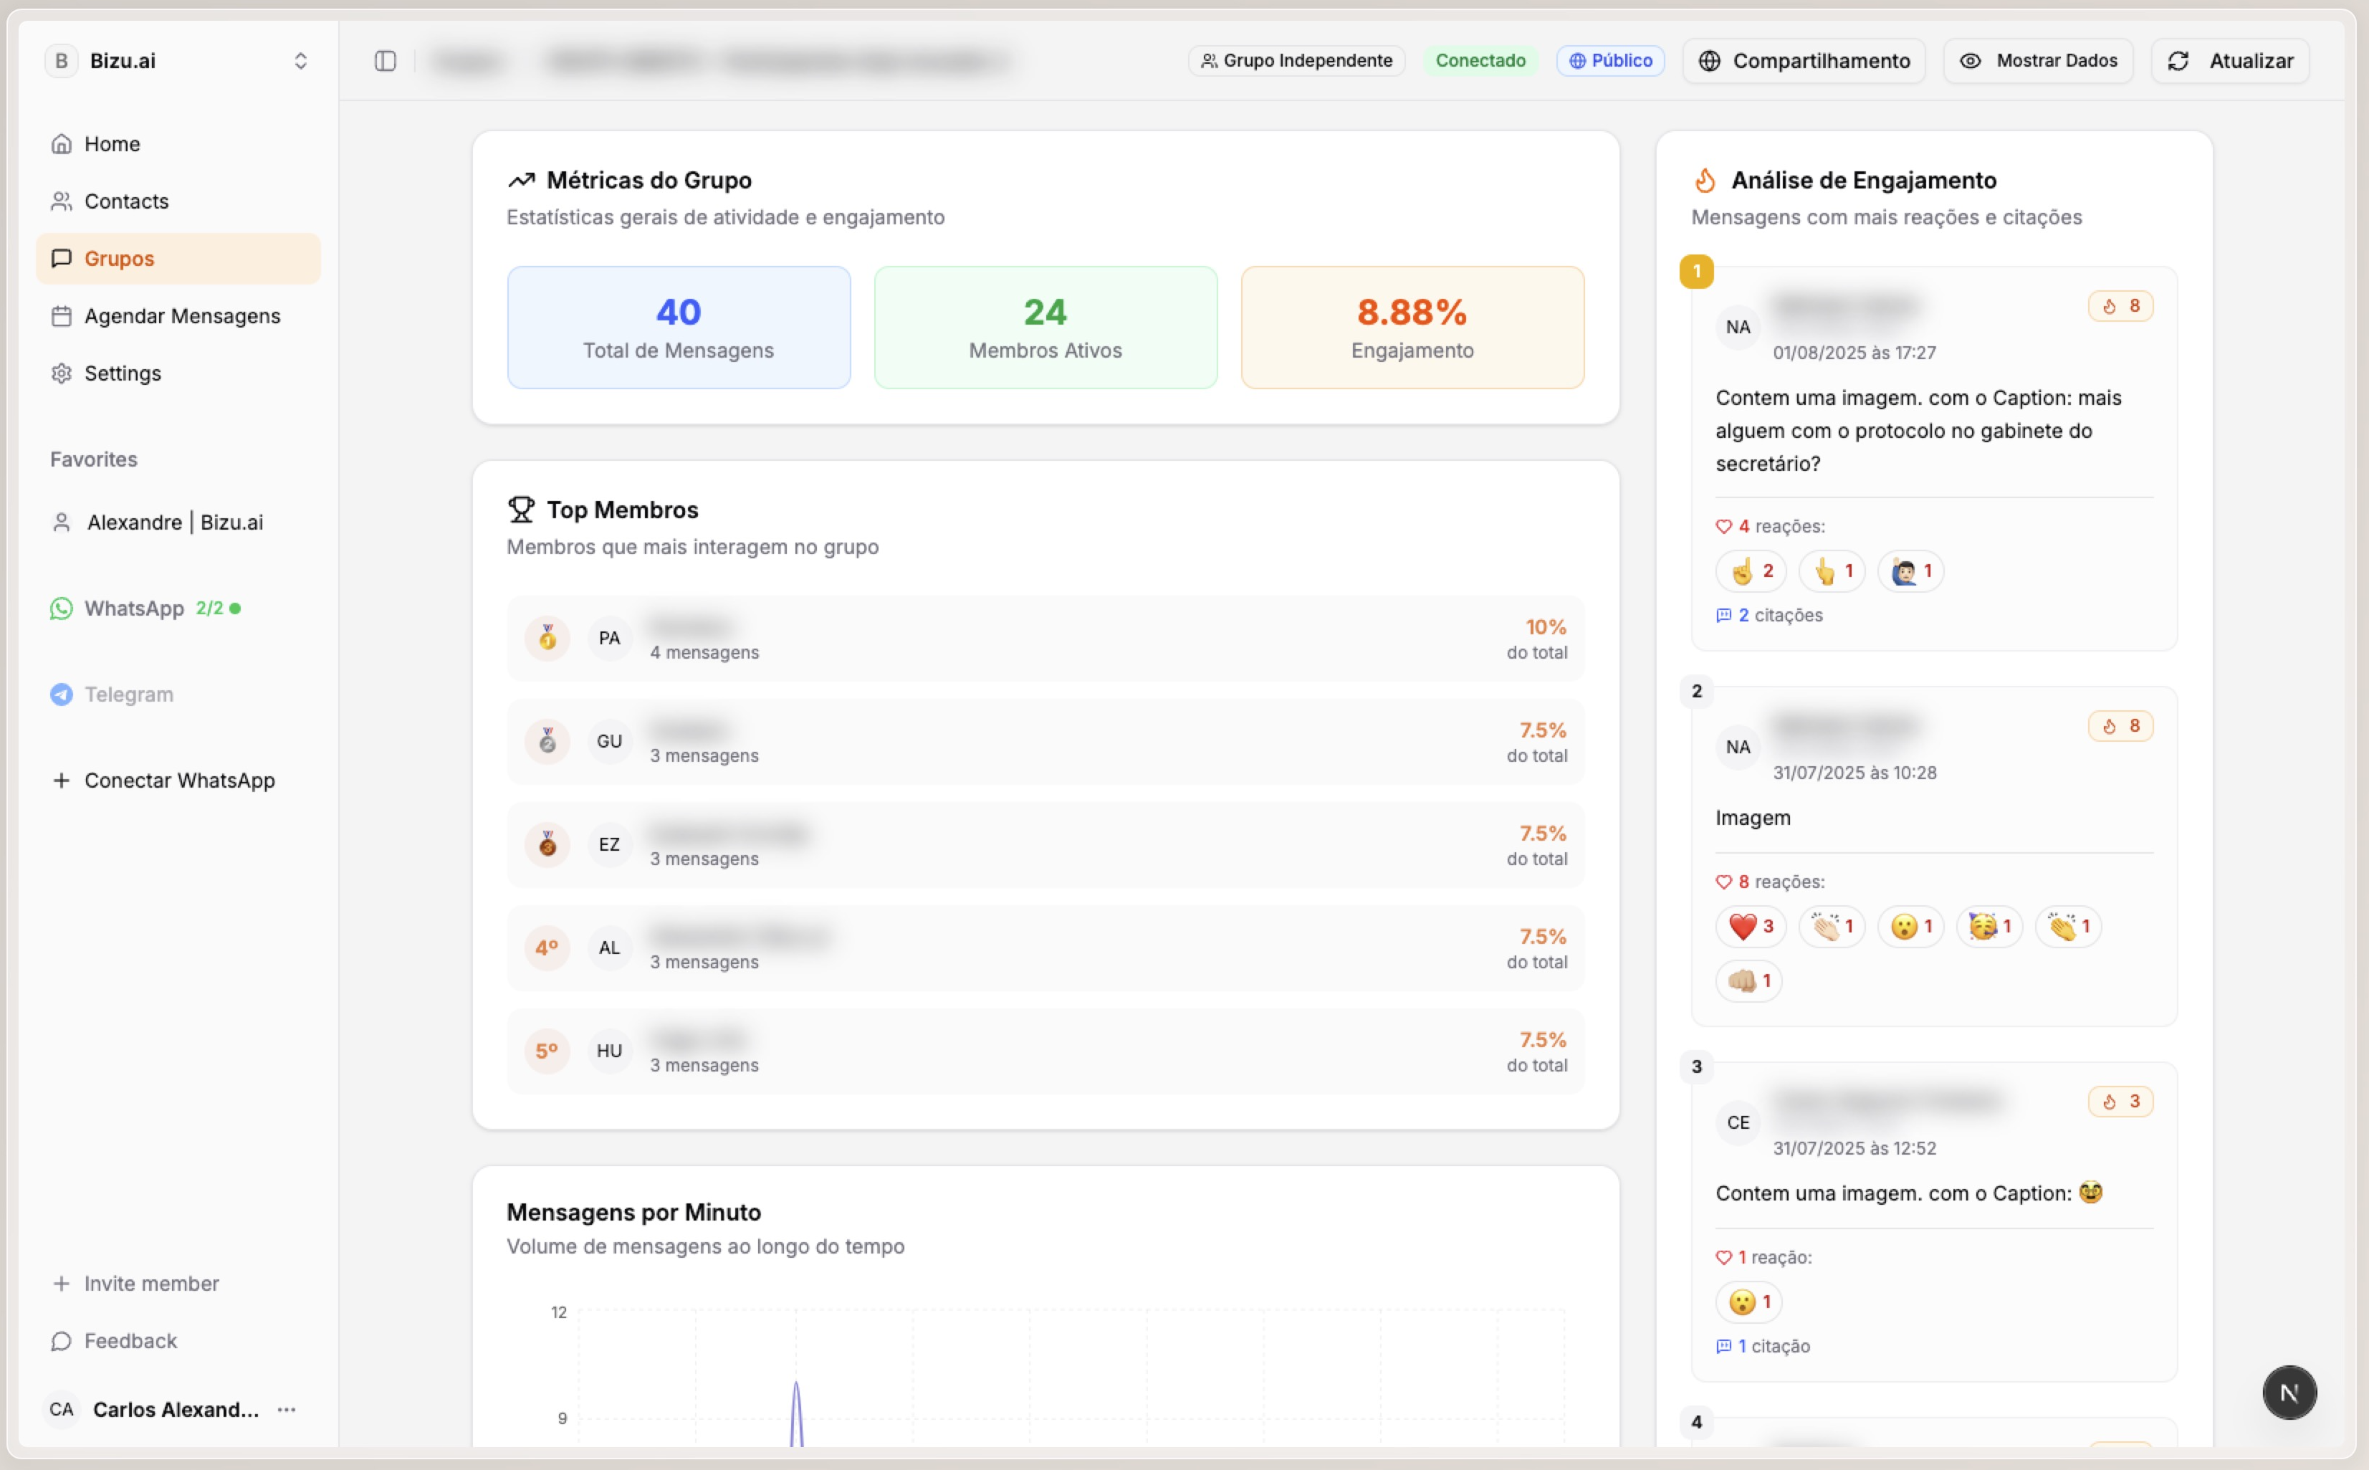Click the gold medal icon on PA row
The image size is (2369, 1470).
coord(547,638)
